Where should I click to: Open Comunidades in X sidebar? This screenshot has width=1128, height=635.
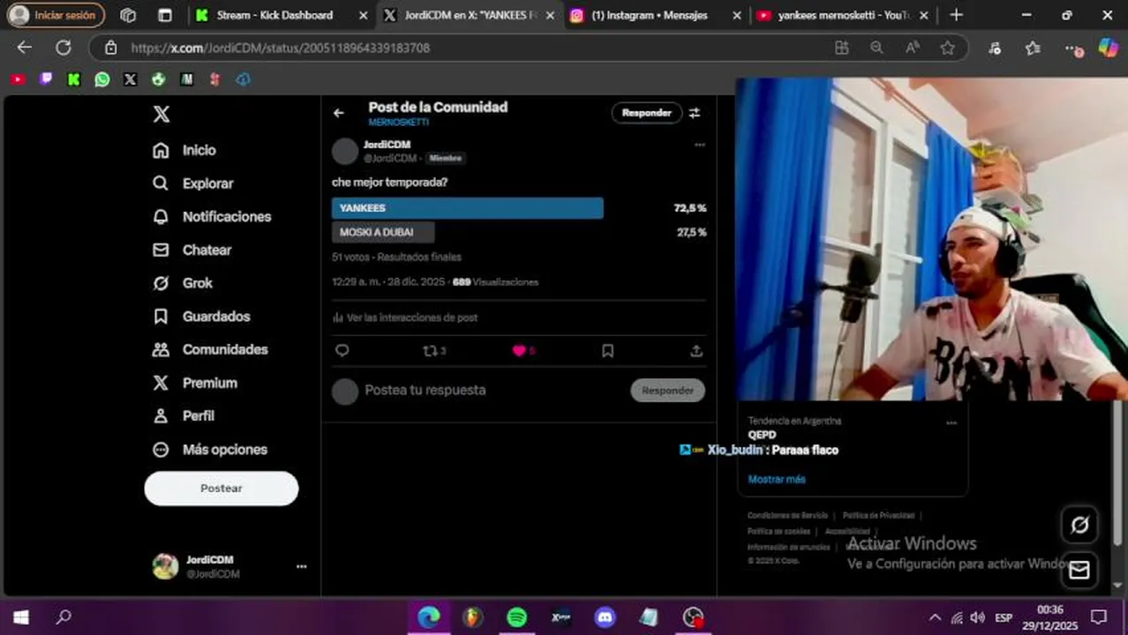[x=210, y=350]
